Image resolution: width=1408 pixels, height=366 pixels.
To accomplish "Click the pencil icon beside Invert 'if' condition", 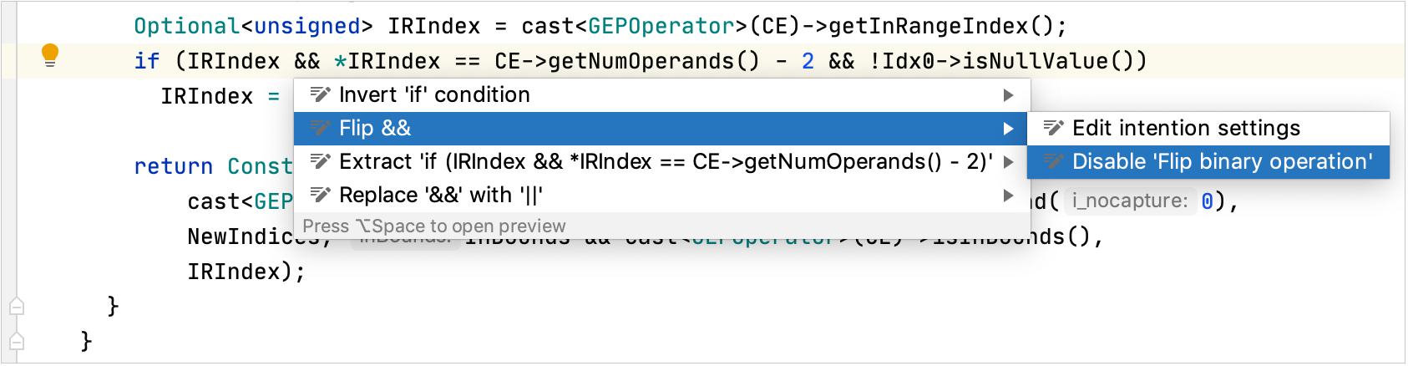I will pyautogui.click(x=320, y=95).
